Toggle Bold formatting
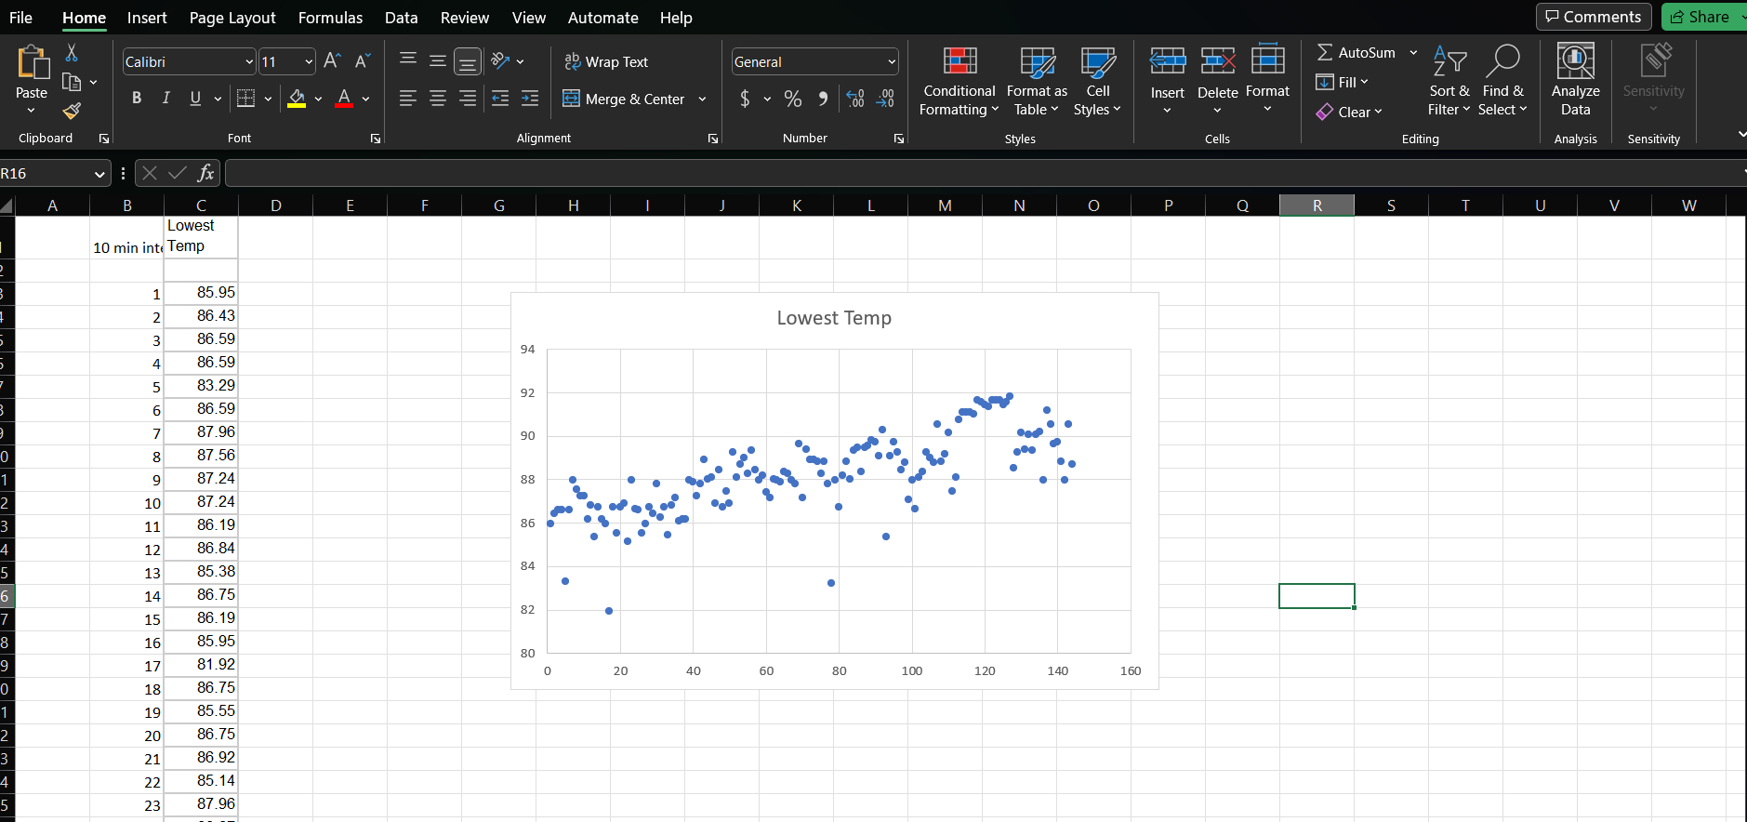1747x822 pixels. point(137,99)
